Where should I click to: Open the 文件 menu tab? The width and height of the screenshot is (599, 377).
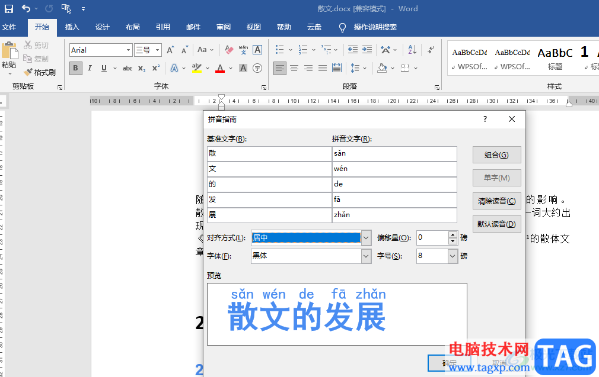tap(9, 27)
